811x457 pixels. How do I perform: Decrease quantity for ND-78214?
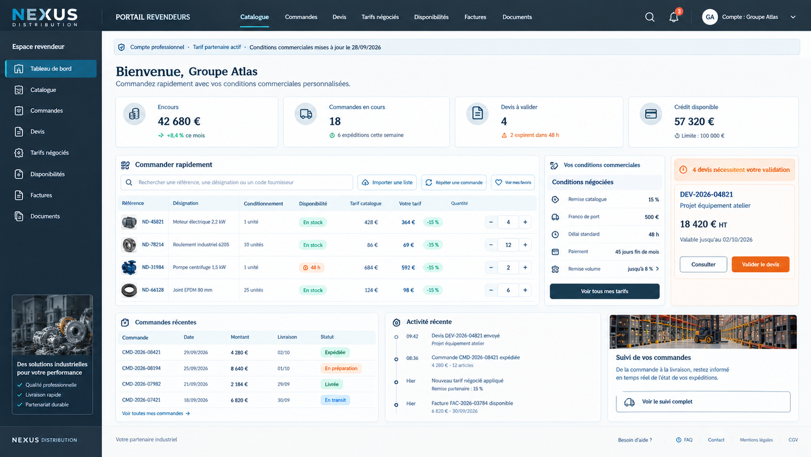click(491, 245)
